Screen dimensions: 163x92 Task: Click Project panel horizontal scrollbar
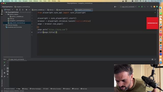tap(13, 57)
